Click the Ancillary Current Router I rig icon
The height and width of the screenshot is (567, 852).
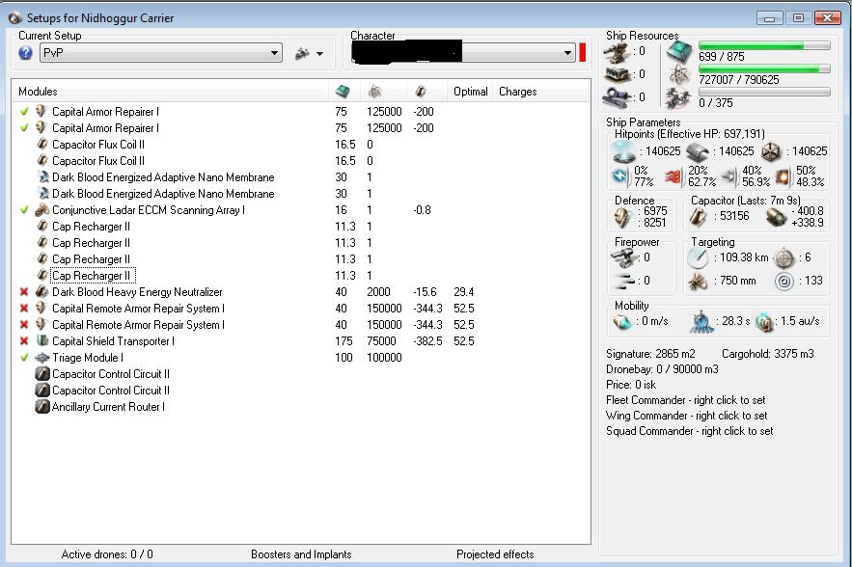(41, 407)
